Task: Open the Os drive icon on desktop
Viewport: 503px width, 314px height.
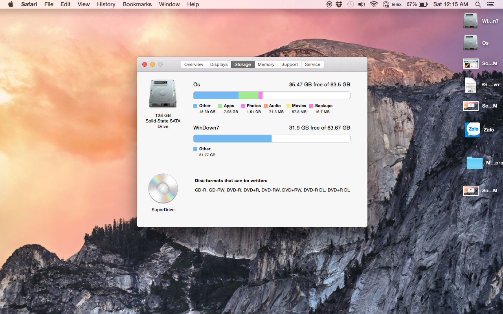Action: pos(470,43)
